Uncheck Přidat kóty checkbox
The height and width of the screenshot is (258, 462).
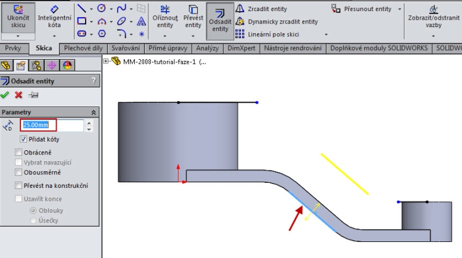point(23,139)
